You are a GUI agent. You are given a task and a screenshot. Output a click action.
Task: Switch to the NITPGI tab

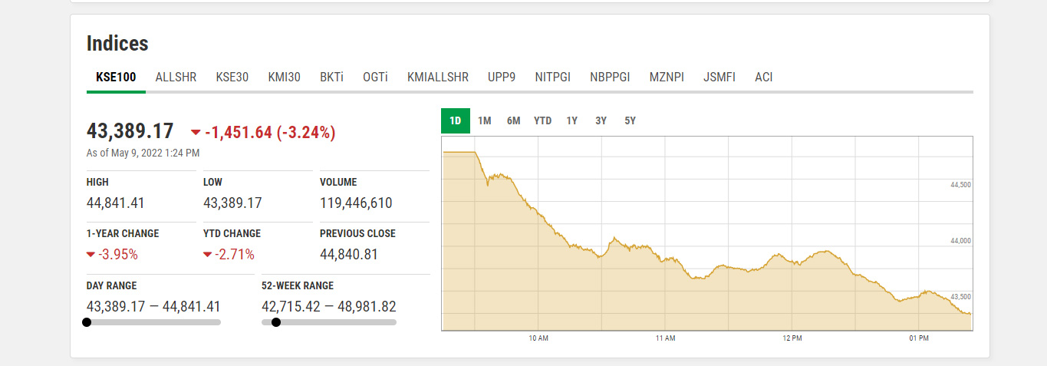click(x=553, y=77)
